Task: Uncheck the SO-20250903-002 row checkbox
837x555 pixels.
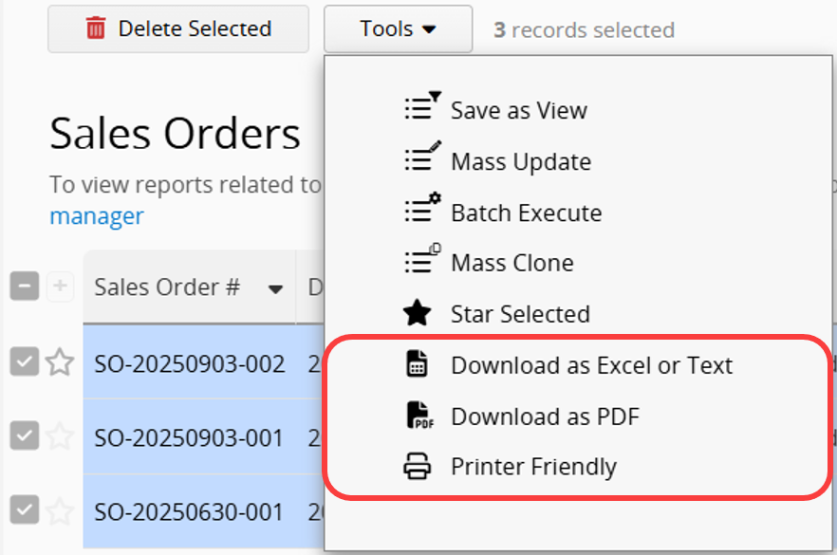Action: (24, 361)
